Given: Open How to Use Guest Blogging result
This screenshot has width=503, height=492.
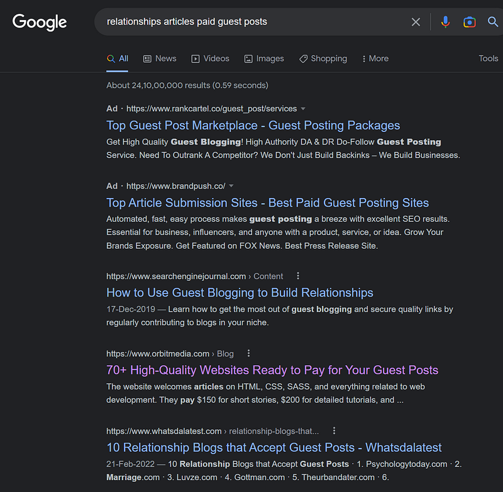Looking at the screenshot, I should (x=240, y=293).
